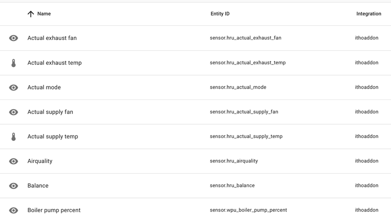Click thermometer icon beside Actual exhaust temp
This screenshot has width=391, height=217.
(14, 63)
